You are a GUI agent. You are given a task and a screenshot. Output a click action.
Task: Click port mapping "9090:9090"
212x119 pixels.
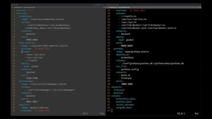point(32,40)
